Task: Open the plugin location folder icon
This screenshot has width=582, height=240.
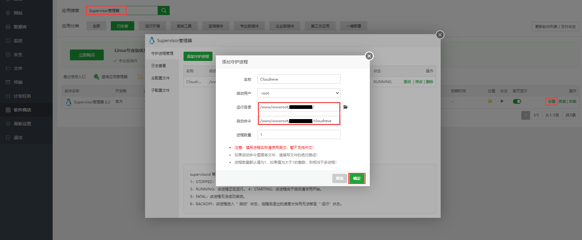Action: click(x=490, y=101)
